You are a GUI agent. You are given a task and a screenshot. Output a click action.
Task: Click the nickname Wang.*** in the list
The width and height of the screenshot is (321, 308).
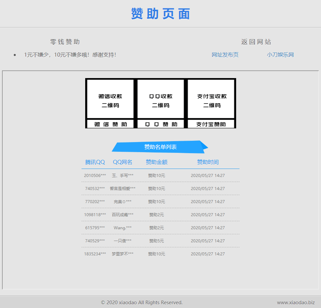coord(122,228)
